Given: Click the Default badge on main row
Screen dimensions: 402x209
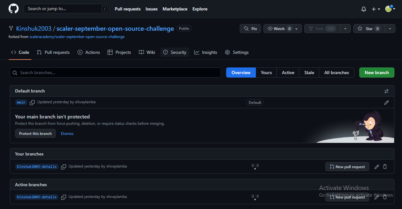Looking at the screenshot, I should coord(255,102).
